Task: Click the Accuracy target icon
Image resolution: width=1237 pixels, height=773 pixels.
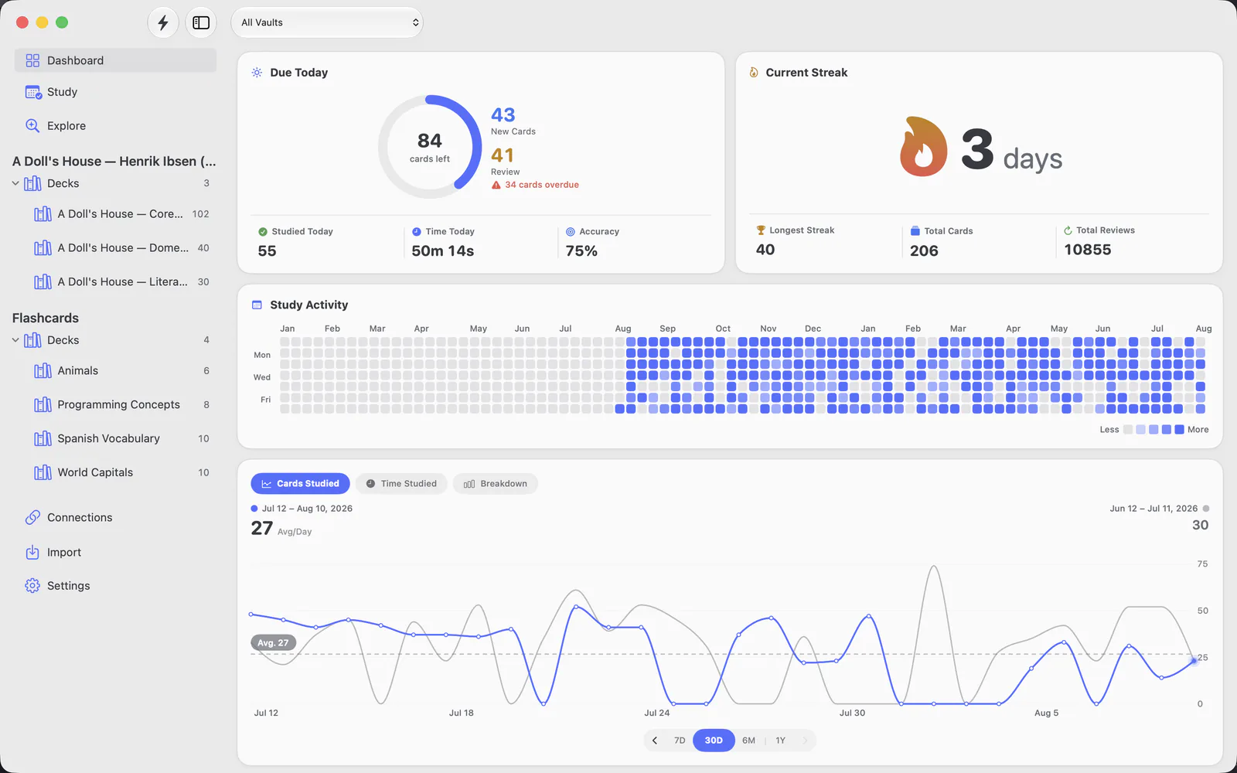Action: tap(571, 232)
